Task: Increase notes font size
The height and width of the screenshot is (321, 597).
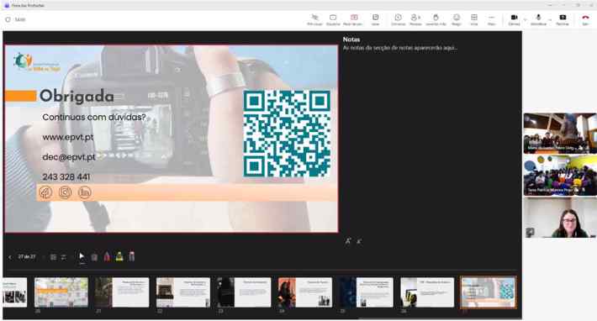Action: point(347,240)
